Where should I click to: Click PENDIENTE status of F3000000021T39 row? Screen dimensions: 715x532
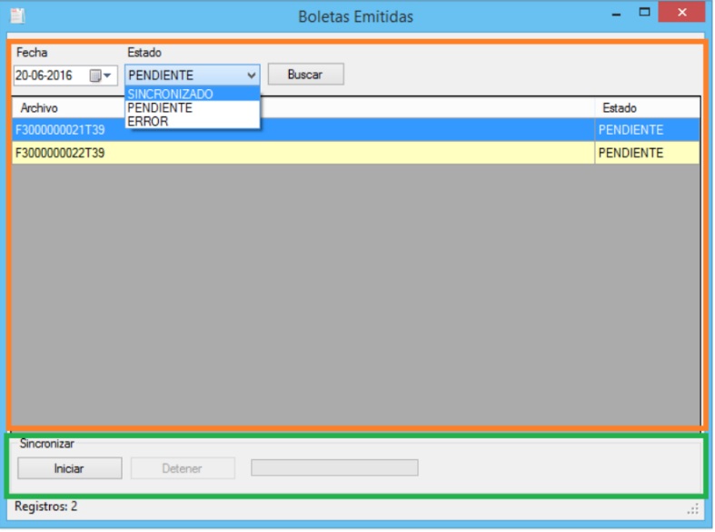[x=647, y=130]
